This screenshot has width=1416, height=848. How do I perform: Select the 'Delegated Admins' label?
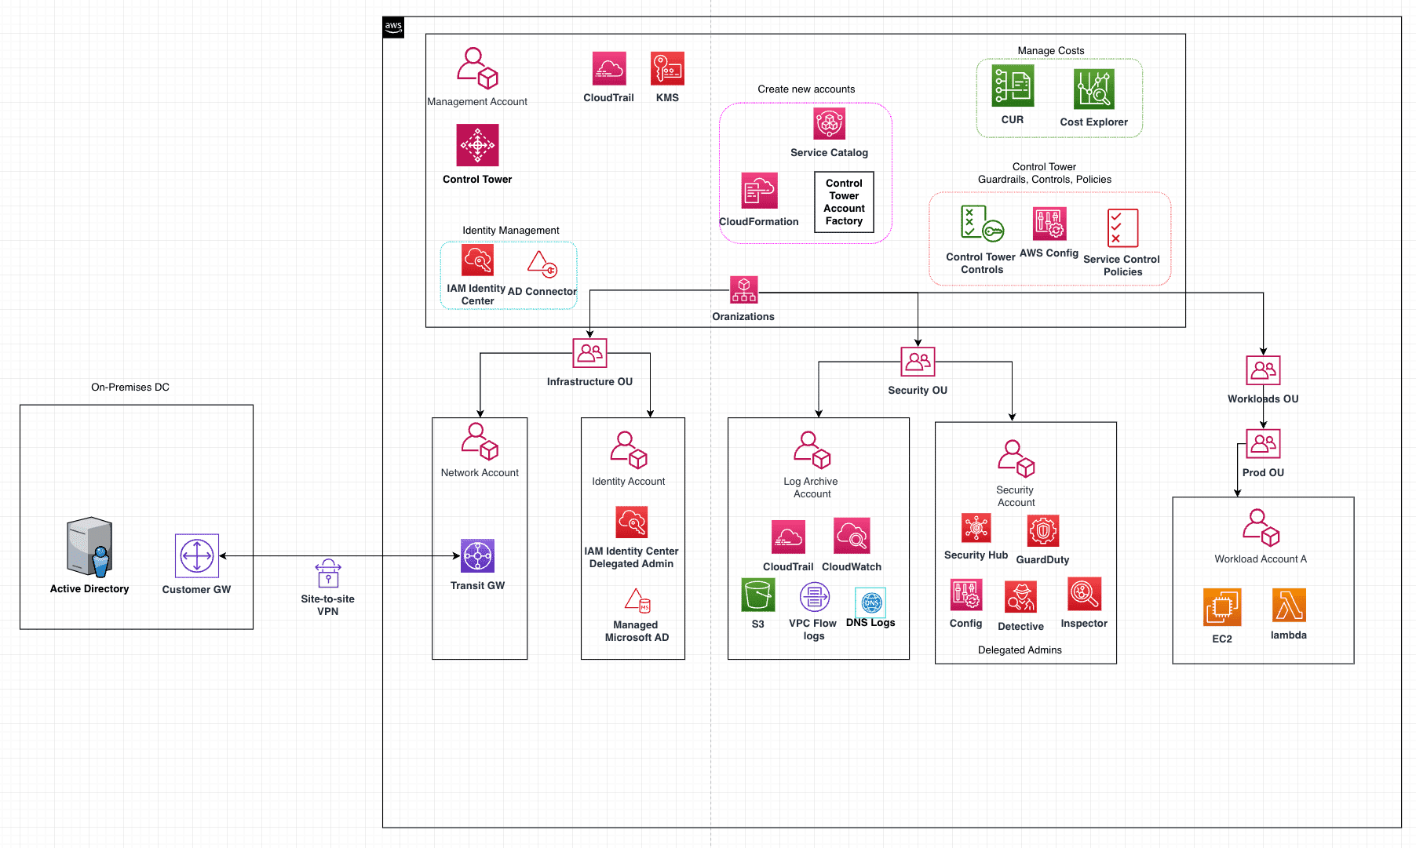click(1020, 650)
